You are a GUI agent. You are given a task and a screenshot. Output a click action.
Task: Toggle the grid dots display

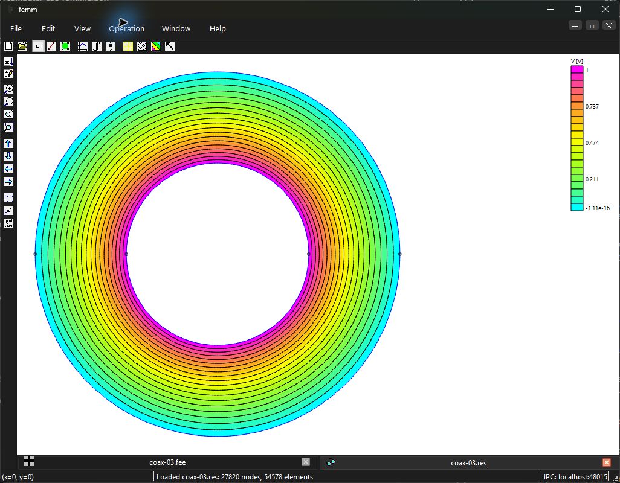pyautogui.click(x=8, y=197)
